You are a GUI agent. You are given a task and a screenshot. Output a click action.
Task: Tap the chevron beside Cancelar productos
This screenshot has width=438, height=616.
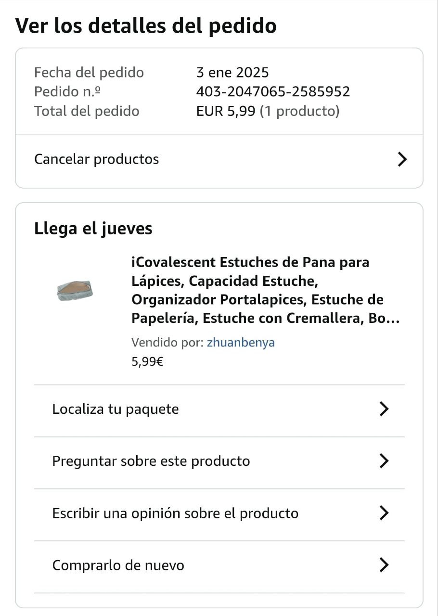point(402,159)
